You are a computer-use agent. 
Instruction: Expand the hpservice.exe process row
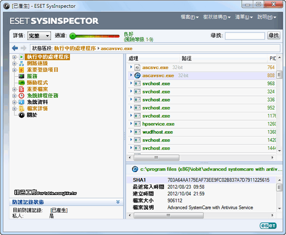131,123
